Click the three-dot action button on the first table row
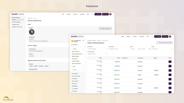 coord(170,62)
